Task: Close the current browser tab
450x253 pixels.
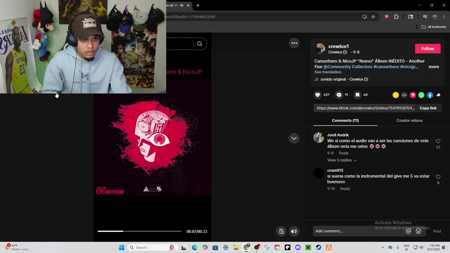Action: click(x=188, y=5)
